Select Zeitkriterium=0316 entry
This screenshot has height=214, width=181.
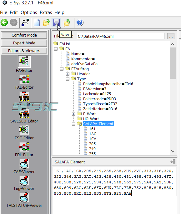[x=100, y=109]
